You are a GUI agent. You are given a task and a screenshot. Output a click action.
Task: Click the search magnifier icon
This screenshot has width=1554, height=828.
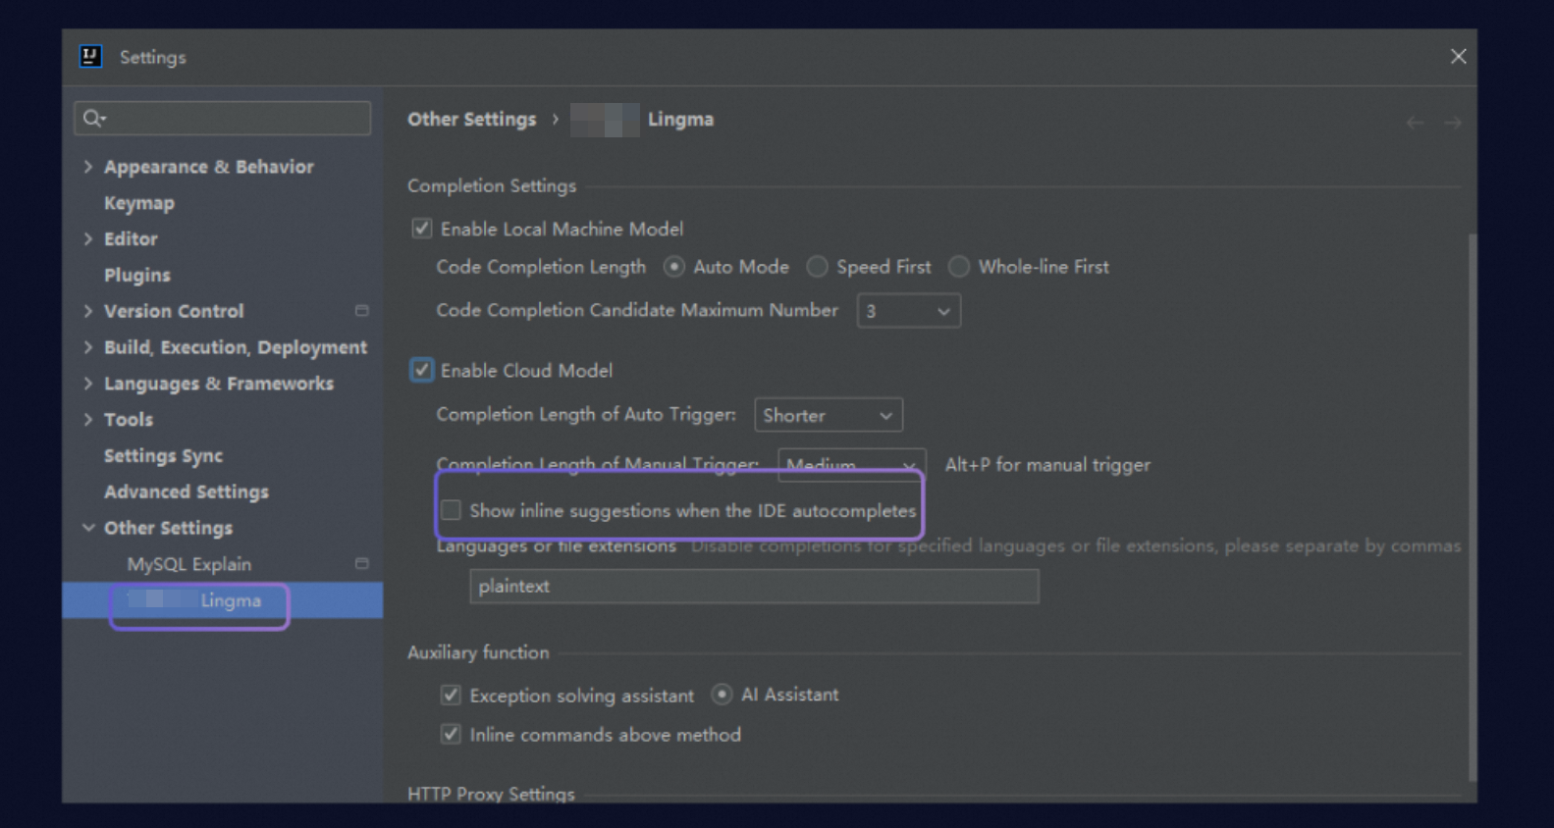coord(92,118)
